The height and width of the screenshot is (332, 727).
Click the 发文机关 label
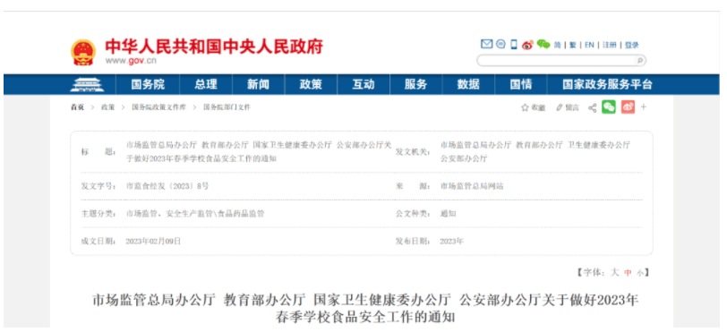(x=413, y=151)
